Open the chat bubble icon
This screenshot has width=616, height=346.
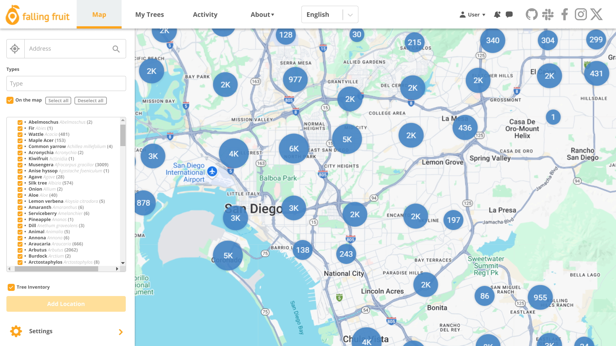coord(509,14)
